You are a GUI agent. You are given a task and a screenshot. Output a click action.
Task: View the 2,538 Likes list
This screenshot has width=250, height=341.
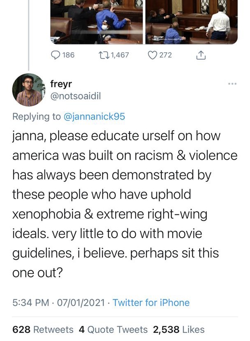coord(178,329)
